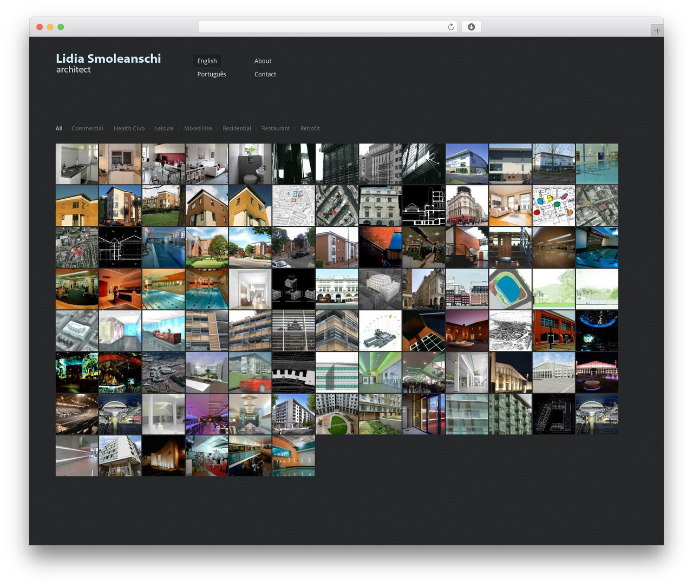The width and height of the screenshot is (693, 587).
Task: Open the colorful bubble floor plan thumbnail
Action: pos(553,206)
